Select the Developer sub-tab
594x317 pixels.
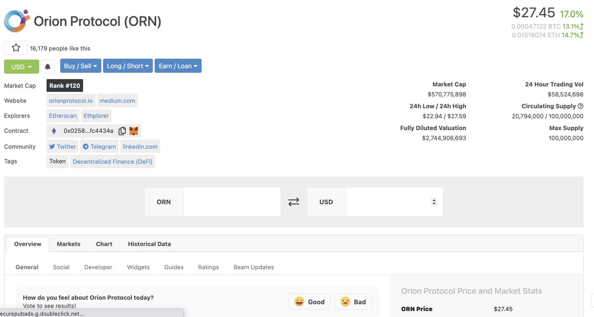[x=98, y=267]
